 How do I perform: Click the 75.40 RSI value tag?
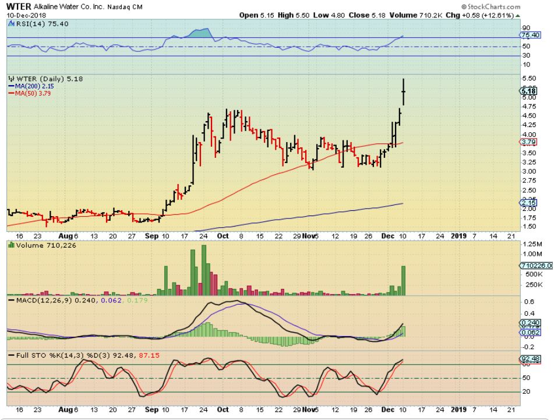tap(530, 36)
